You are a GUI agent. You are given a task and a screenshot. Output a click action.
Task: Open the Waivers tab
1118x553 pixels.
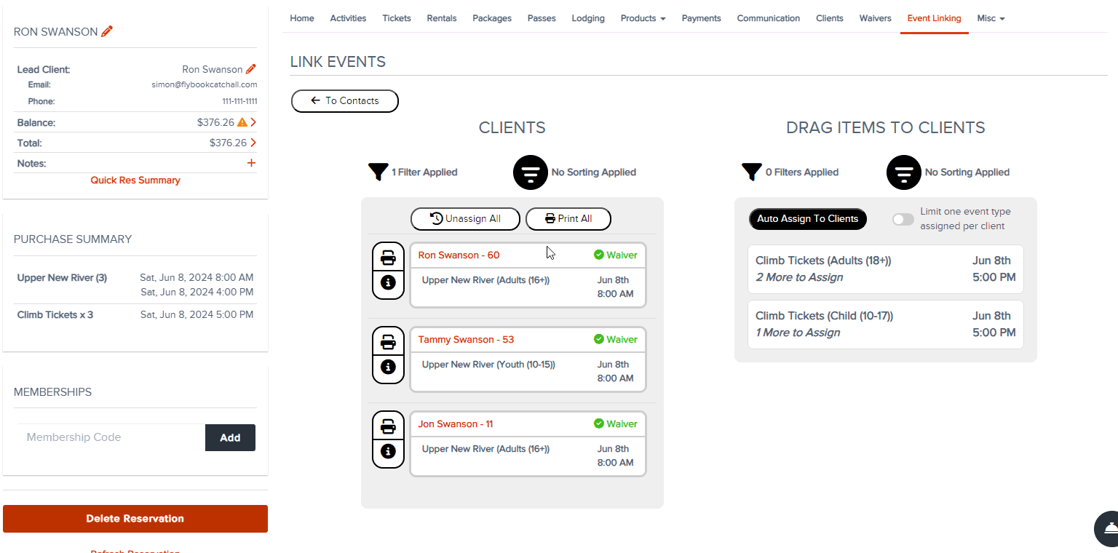click(x=875, y=18)
